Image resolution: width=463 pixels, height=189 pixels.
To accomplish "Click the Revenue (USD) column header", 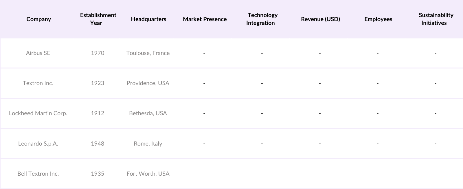I will [x=320, y=19].
